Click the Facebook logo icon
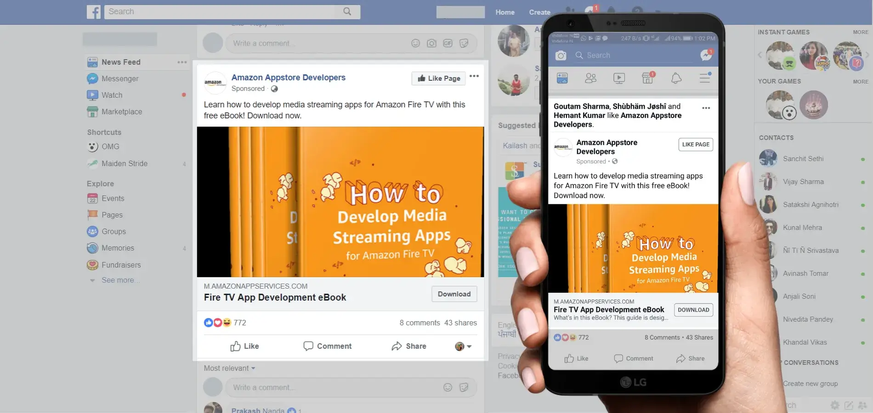Viewport: 873px width, 413px height. tap(94, 11)
